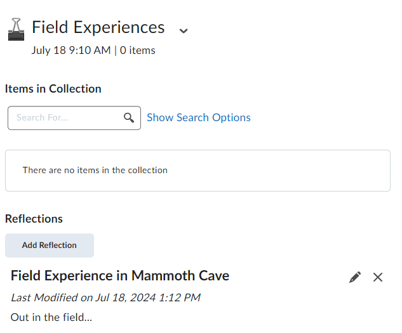The image size is (402, 333).
Task: Click the 'Out in the field...' reflection text
Action: [x=51, y=317]
